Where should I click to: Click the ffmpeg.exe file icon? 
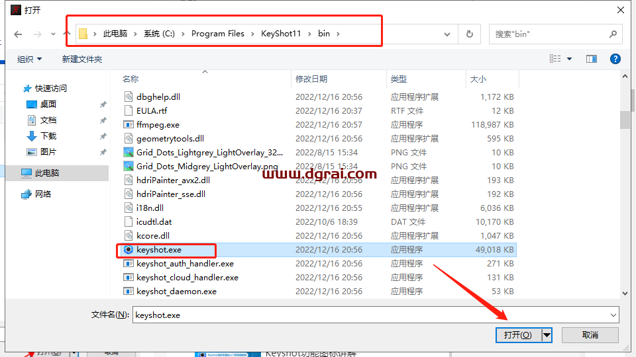pos(129,124)
